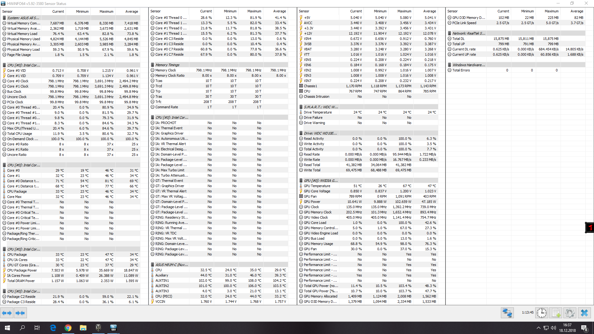Select the Total CPU Usage row
Image resolution: width=594 pixels, height=334 pixels.
pyautogui.click(x=19, y=134)
